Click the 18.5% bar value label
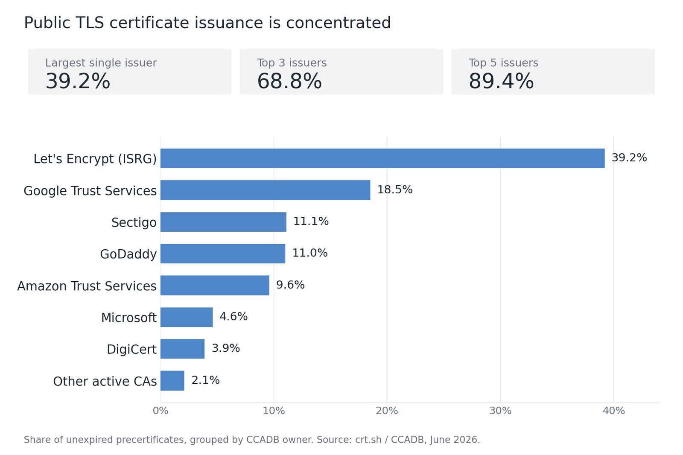Image resolution: width=683 pixels, height=455 pixels. (395, 190)
